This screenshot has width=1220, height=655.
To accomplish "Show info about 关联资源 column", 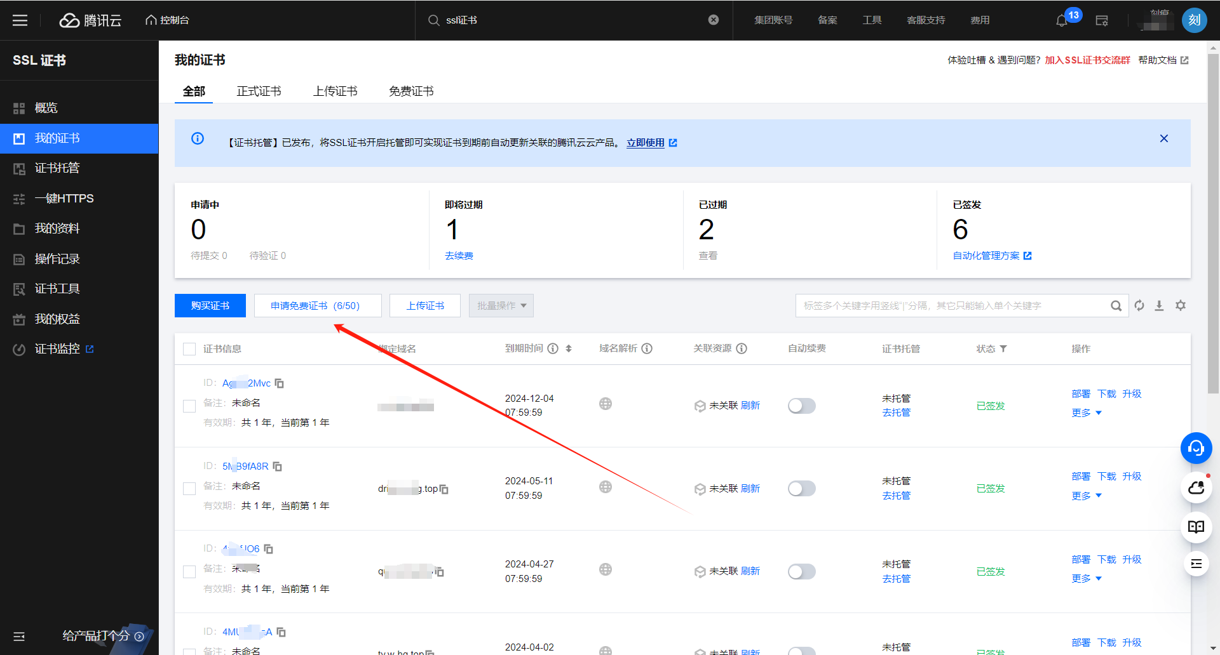I will click(x=742, y=348).
